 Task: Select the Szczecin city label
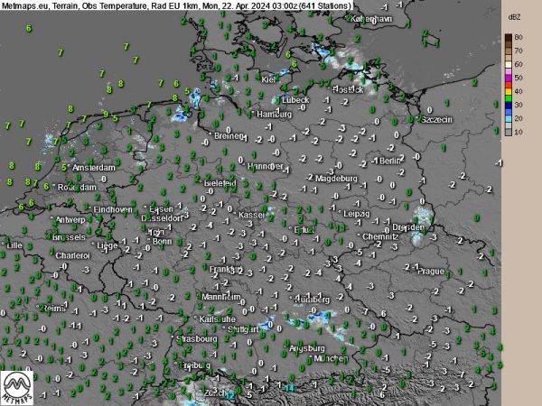437,119
